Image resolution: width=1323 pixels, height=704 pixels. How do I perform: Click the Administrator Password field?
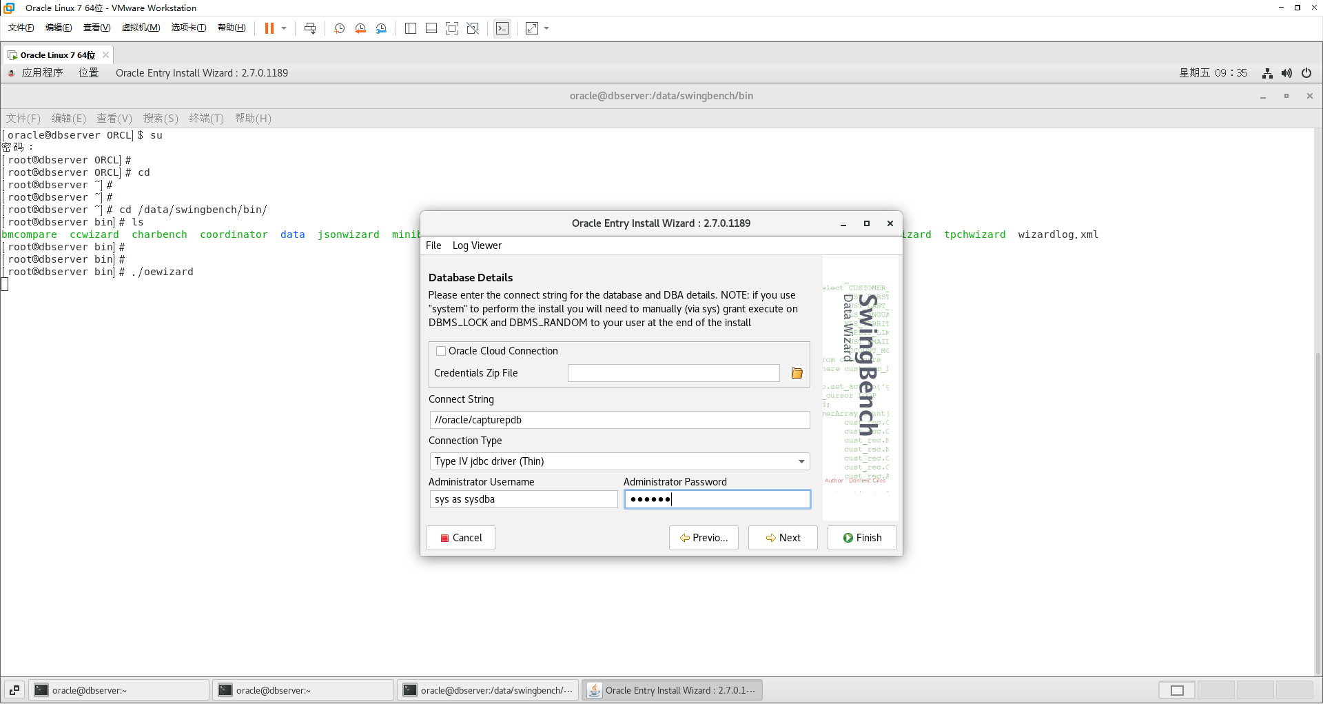(717, 499)
